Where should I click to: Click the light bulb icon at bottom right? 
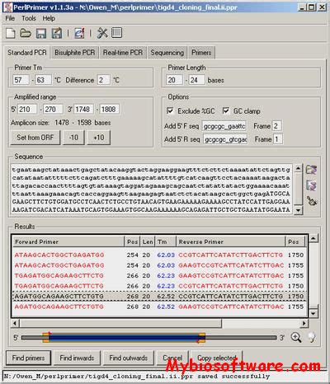pyautogui.click(x=312, y=337)
